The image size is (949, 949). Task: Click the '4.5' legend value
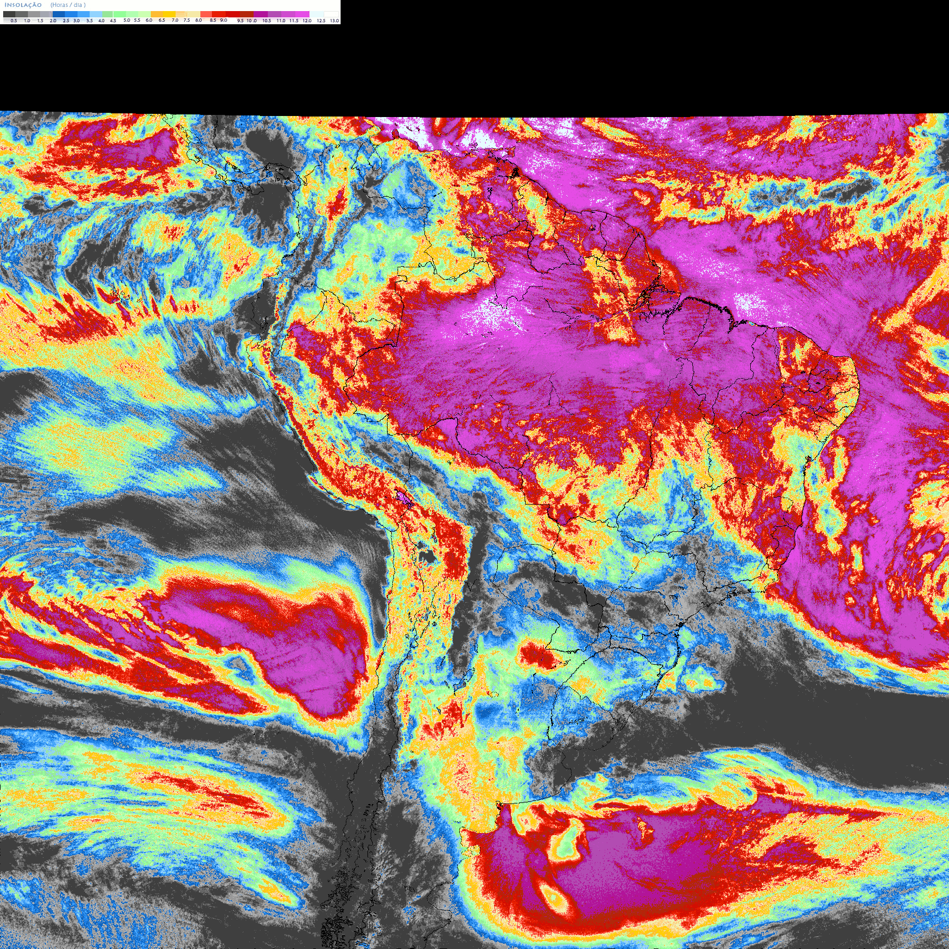click(x=113, y=21)
